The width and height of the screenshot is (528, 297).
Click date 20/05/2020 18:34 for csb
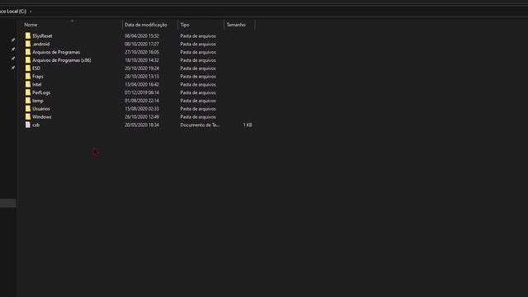point(142,125)
